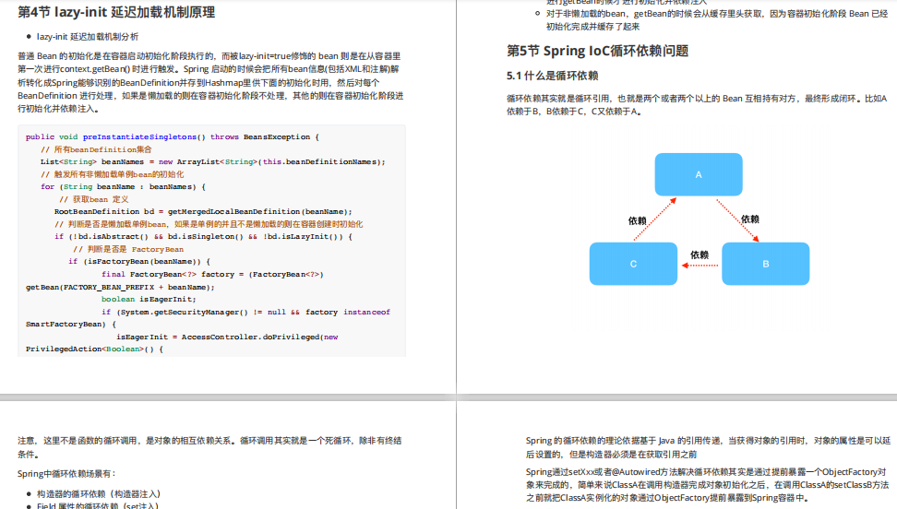
Task: Click the heading "第4节 lazy-init 延迟加载机制原理"
Action: (116, 12)
